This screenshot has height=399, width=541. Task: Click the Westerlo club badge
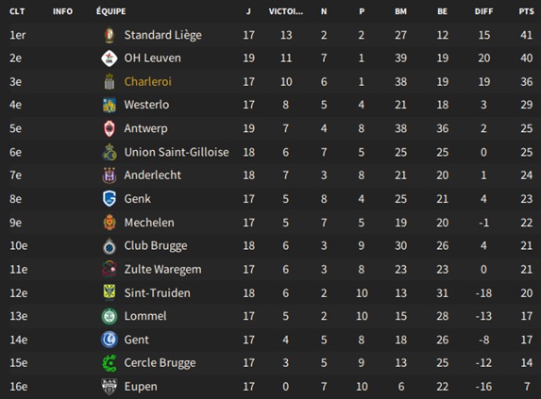110,105
